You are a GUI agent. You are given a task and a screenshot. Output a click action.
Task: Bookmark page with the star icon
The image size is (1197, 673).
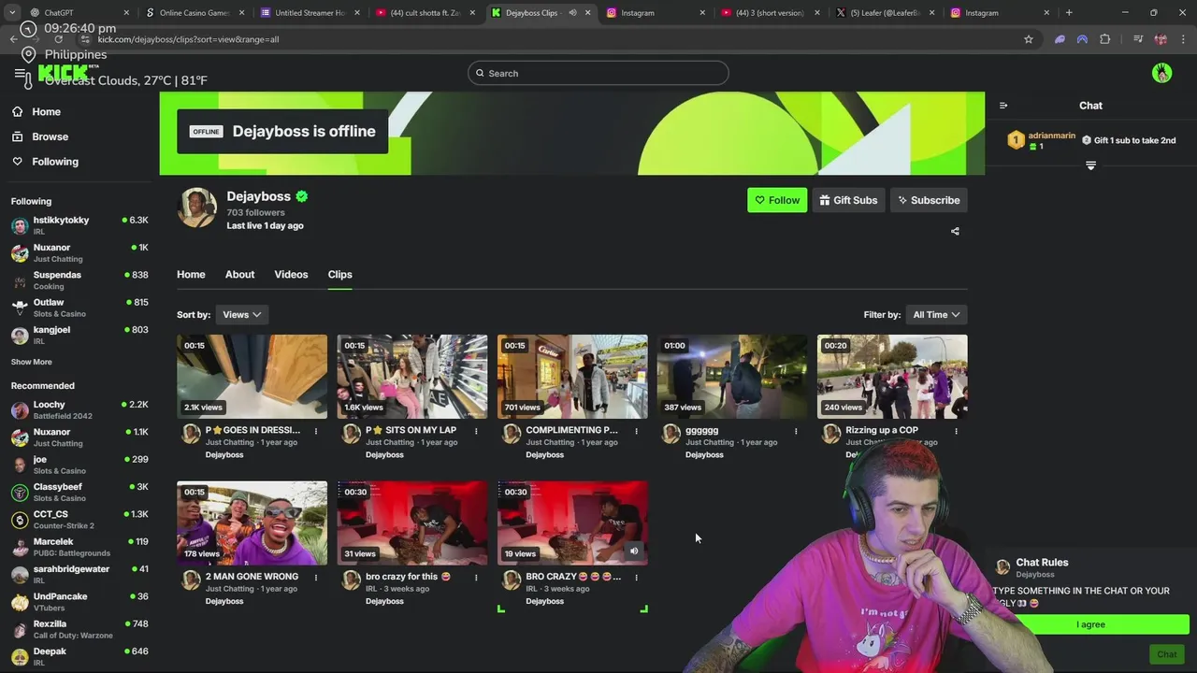1029,39
